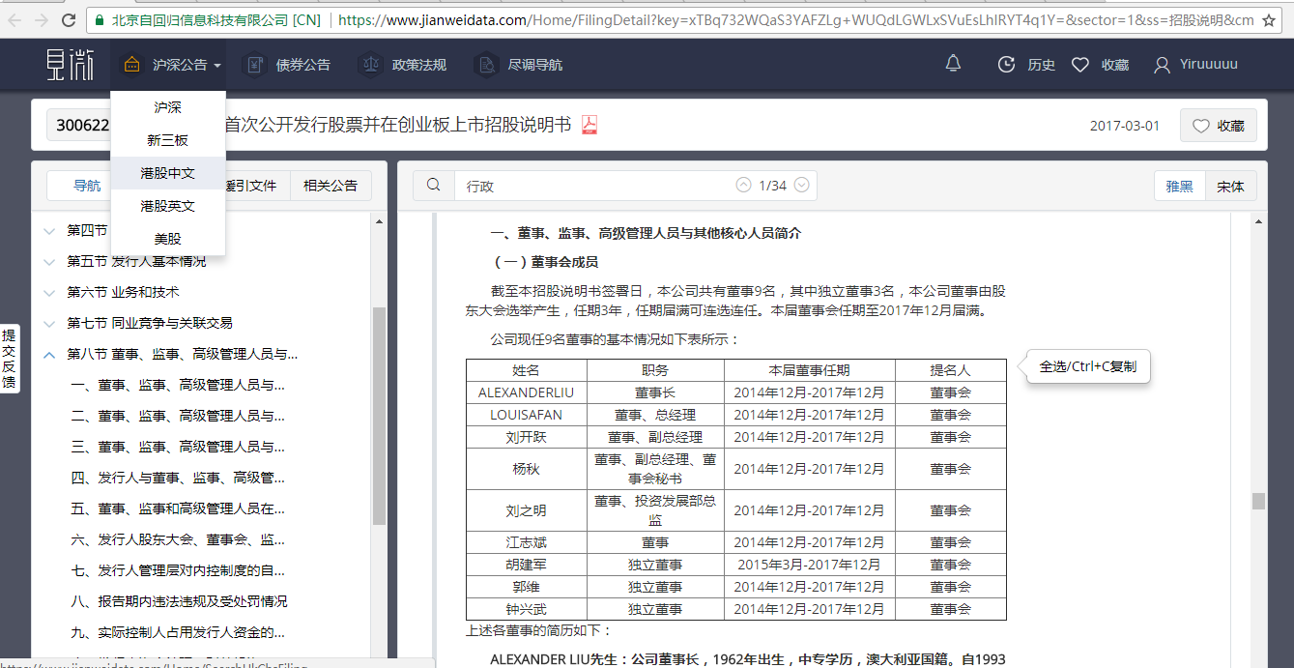
Task: Click the PDF download icon beside title
Action: 589,126
